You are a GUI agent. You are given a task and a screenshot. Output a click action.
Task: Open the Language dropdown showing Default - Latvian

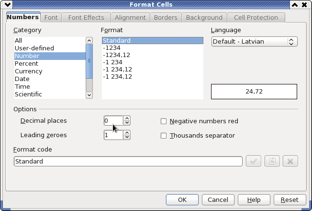pyautogui.click(x=254, y=42)
